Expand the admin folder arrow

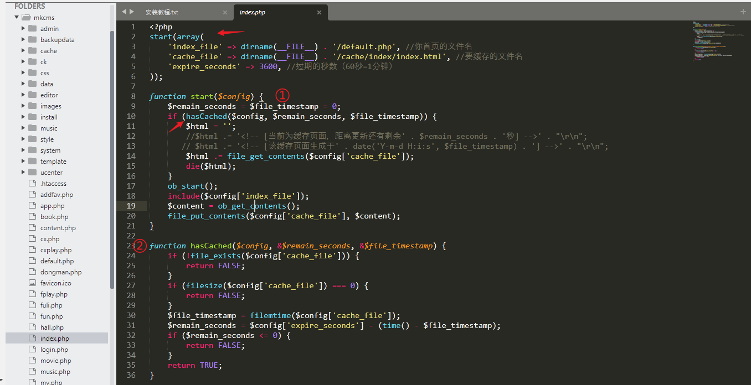click(x=23, y=29)
